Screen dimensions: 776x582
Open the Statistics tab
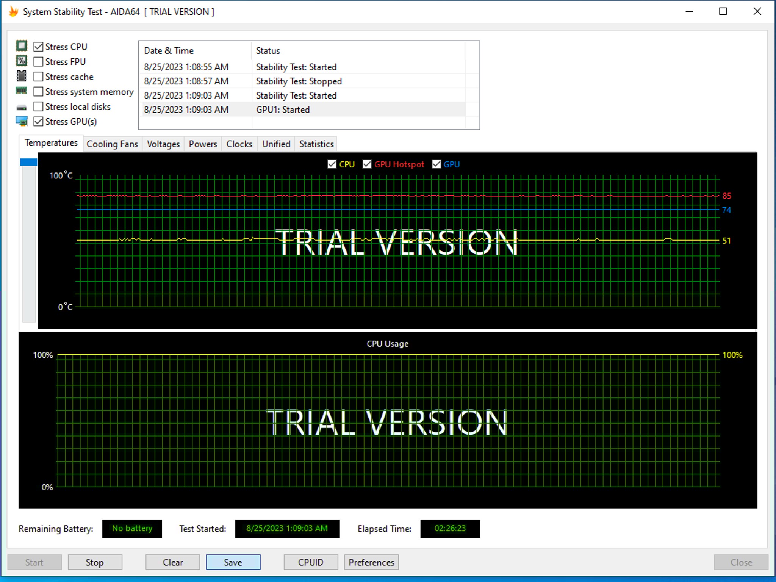tap(316, 144)
